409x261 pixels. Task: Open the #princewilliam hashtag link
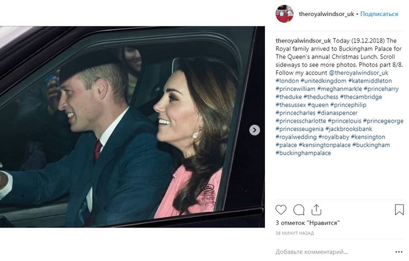tap(295, 89)
